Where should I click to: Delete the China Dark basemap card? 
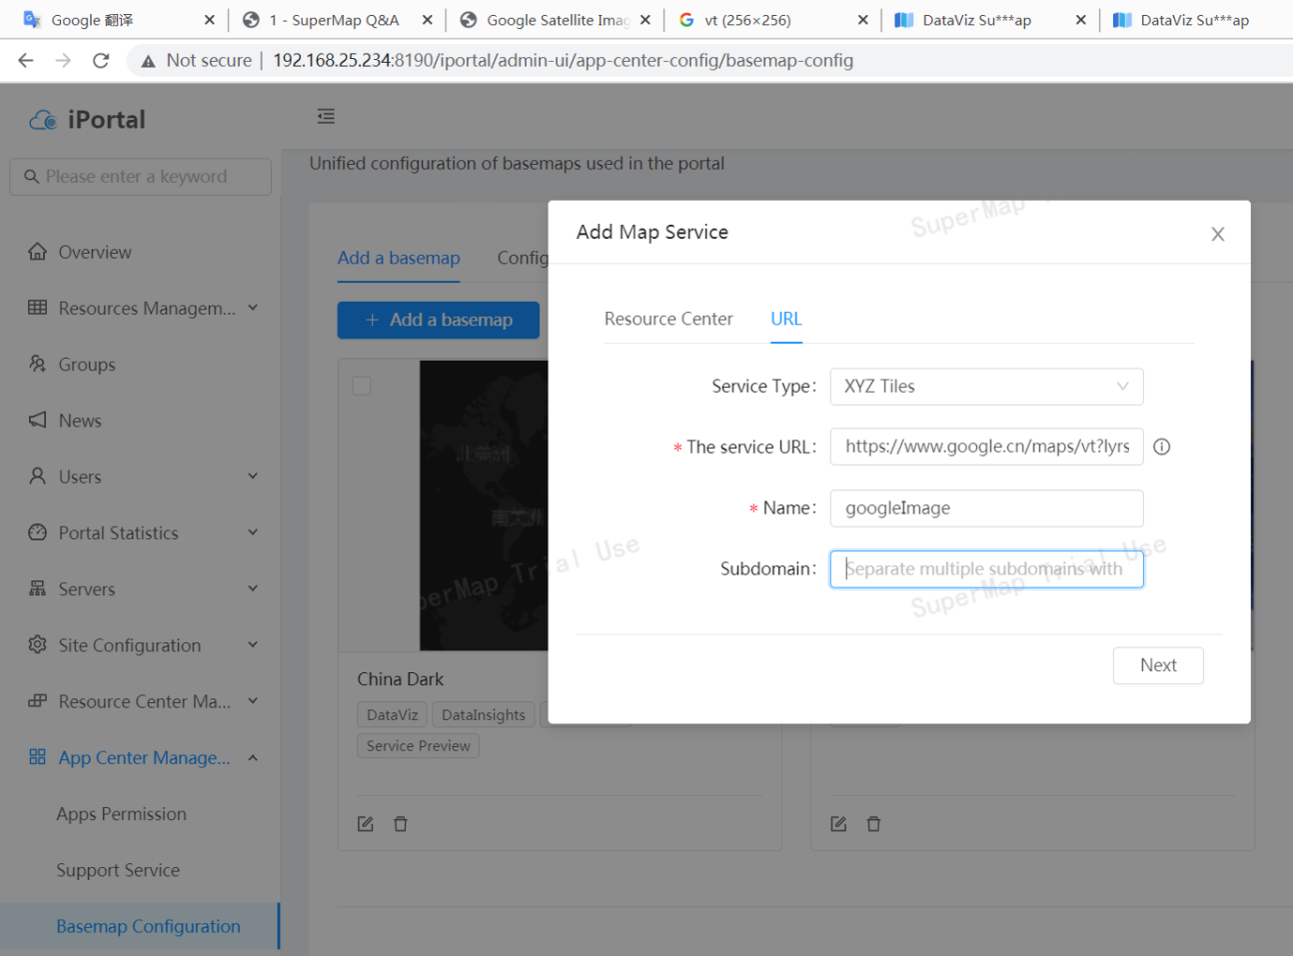pos(400,824)
